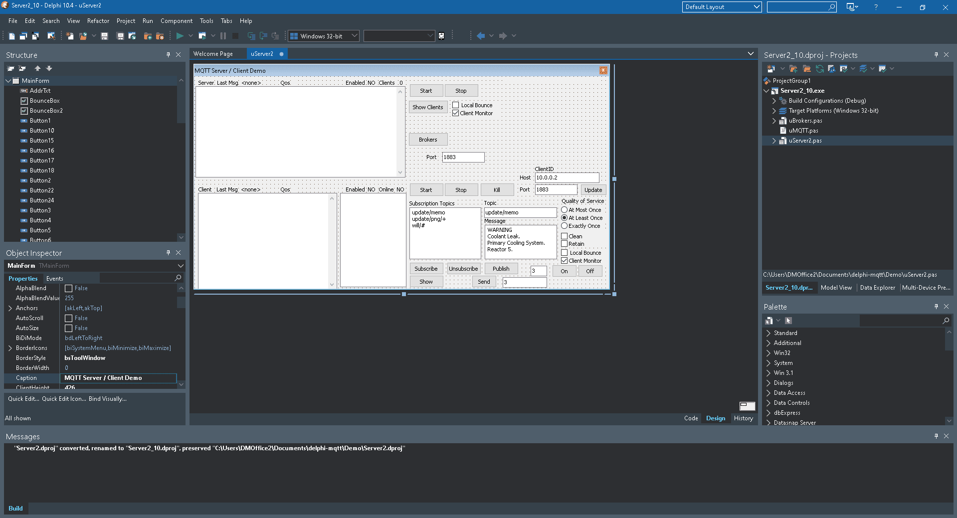This screenshot has height=518, width=957.
Task: Select Exactly Once radio button
Action: point(565,226)
